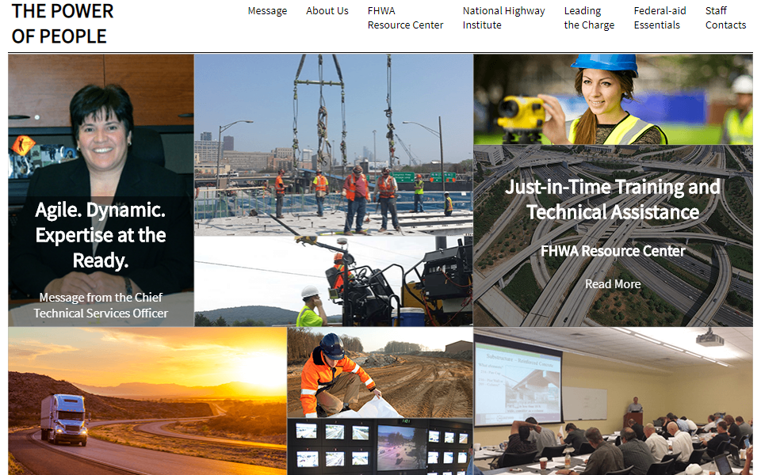Go to FHWA Resource Center nav link
Viewport: 761px width, 475px height.
pyautogui.click(x=405, y=18)
